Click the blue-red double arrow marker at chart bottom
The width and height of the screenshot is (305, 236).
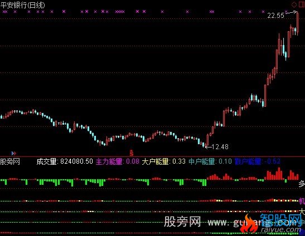pyautogui.click(x=13, y=154)
